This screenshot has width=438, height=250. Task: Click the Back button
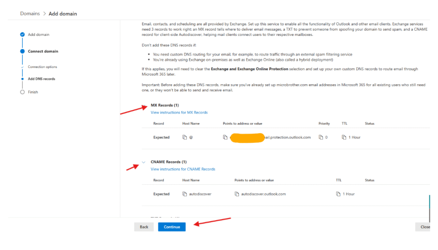coord(144,227)
